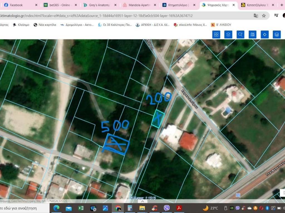Click the Google Translate icon in address bar
Screen dimensions: 285x213
256,16
